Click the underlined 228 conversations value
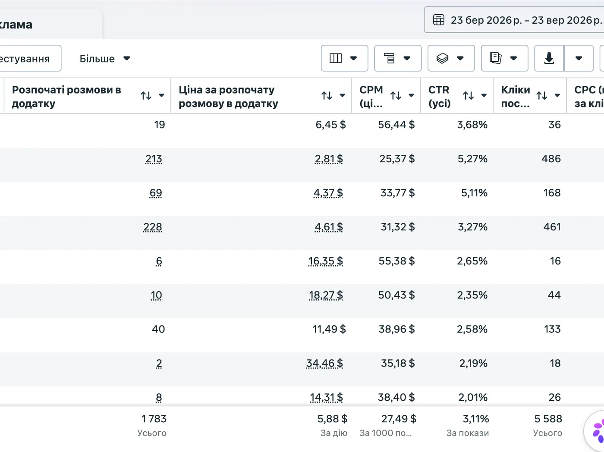 click(x=153, y=227)
